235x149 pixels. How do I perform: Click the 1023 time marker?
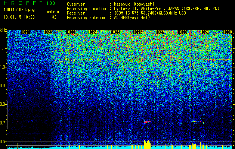point(70,32)
